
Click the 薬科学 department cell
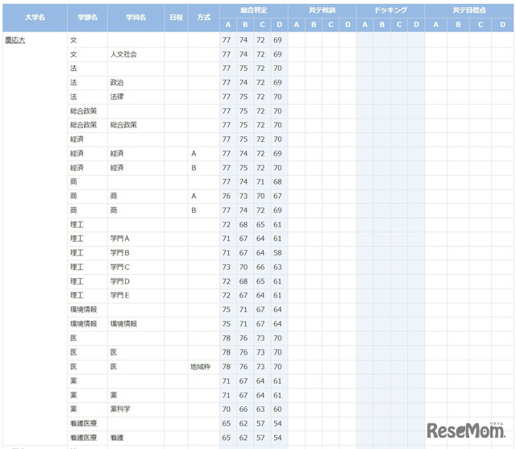[x=120, y=409]
